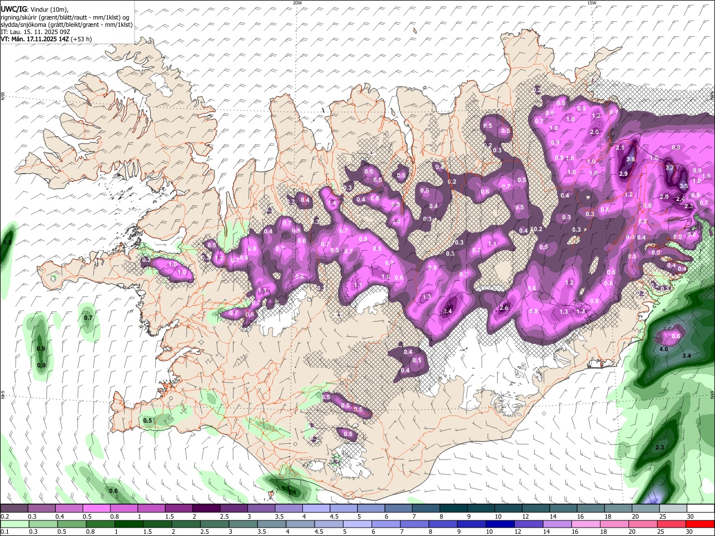Click the "2.1" snowfall value on map
Image resolution: width=715 pixels, height=536 pixels.
point(619,148)
